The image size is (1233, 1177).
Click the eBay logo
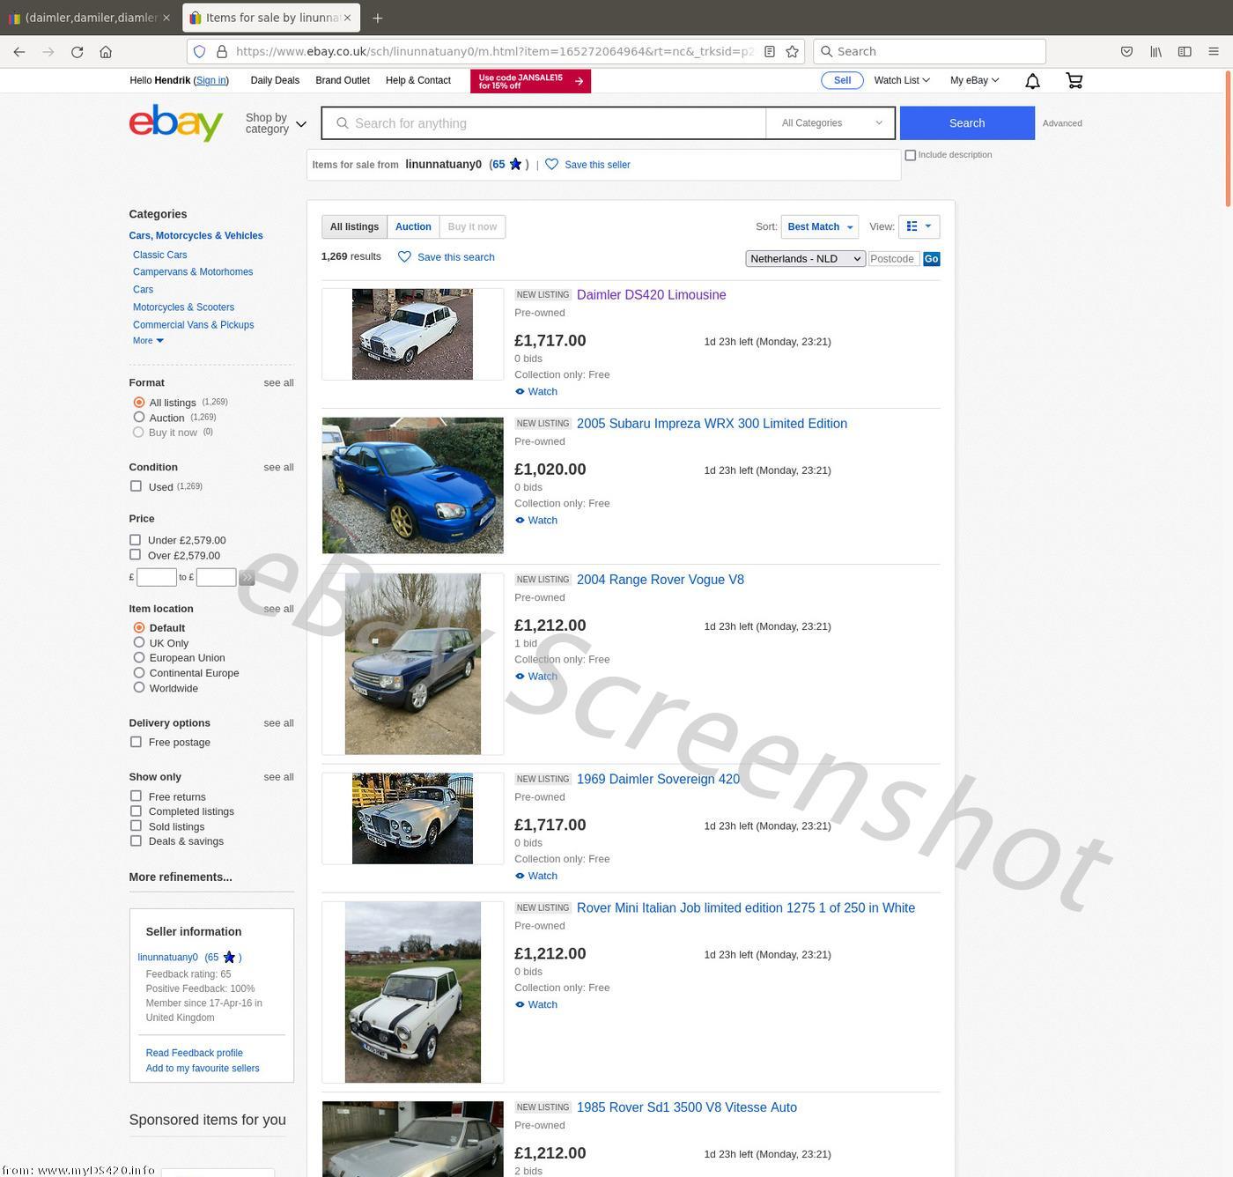pyautogui.click(x=176, y=122)
